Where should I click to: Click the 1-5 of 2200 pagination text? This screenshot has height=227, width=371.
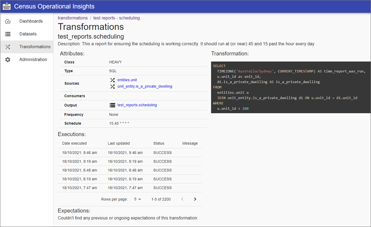161,199
